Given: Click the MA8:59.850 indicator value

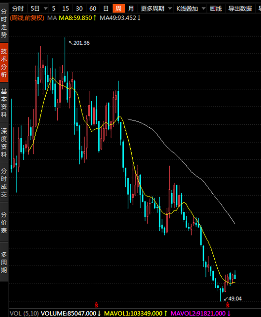Looking at the screenshot, I should point(78,18).
